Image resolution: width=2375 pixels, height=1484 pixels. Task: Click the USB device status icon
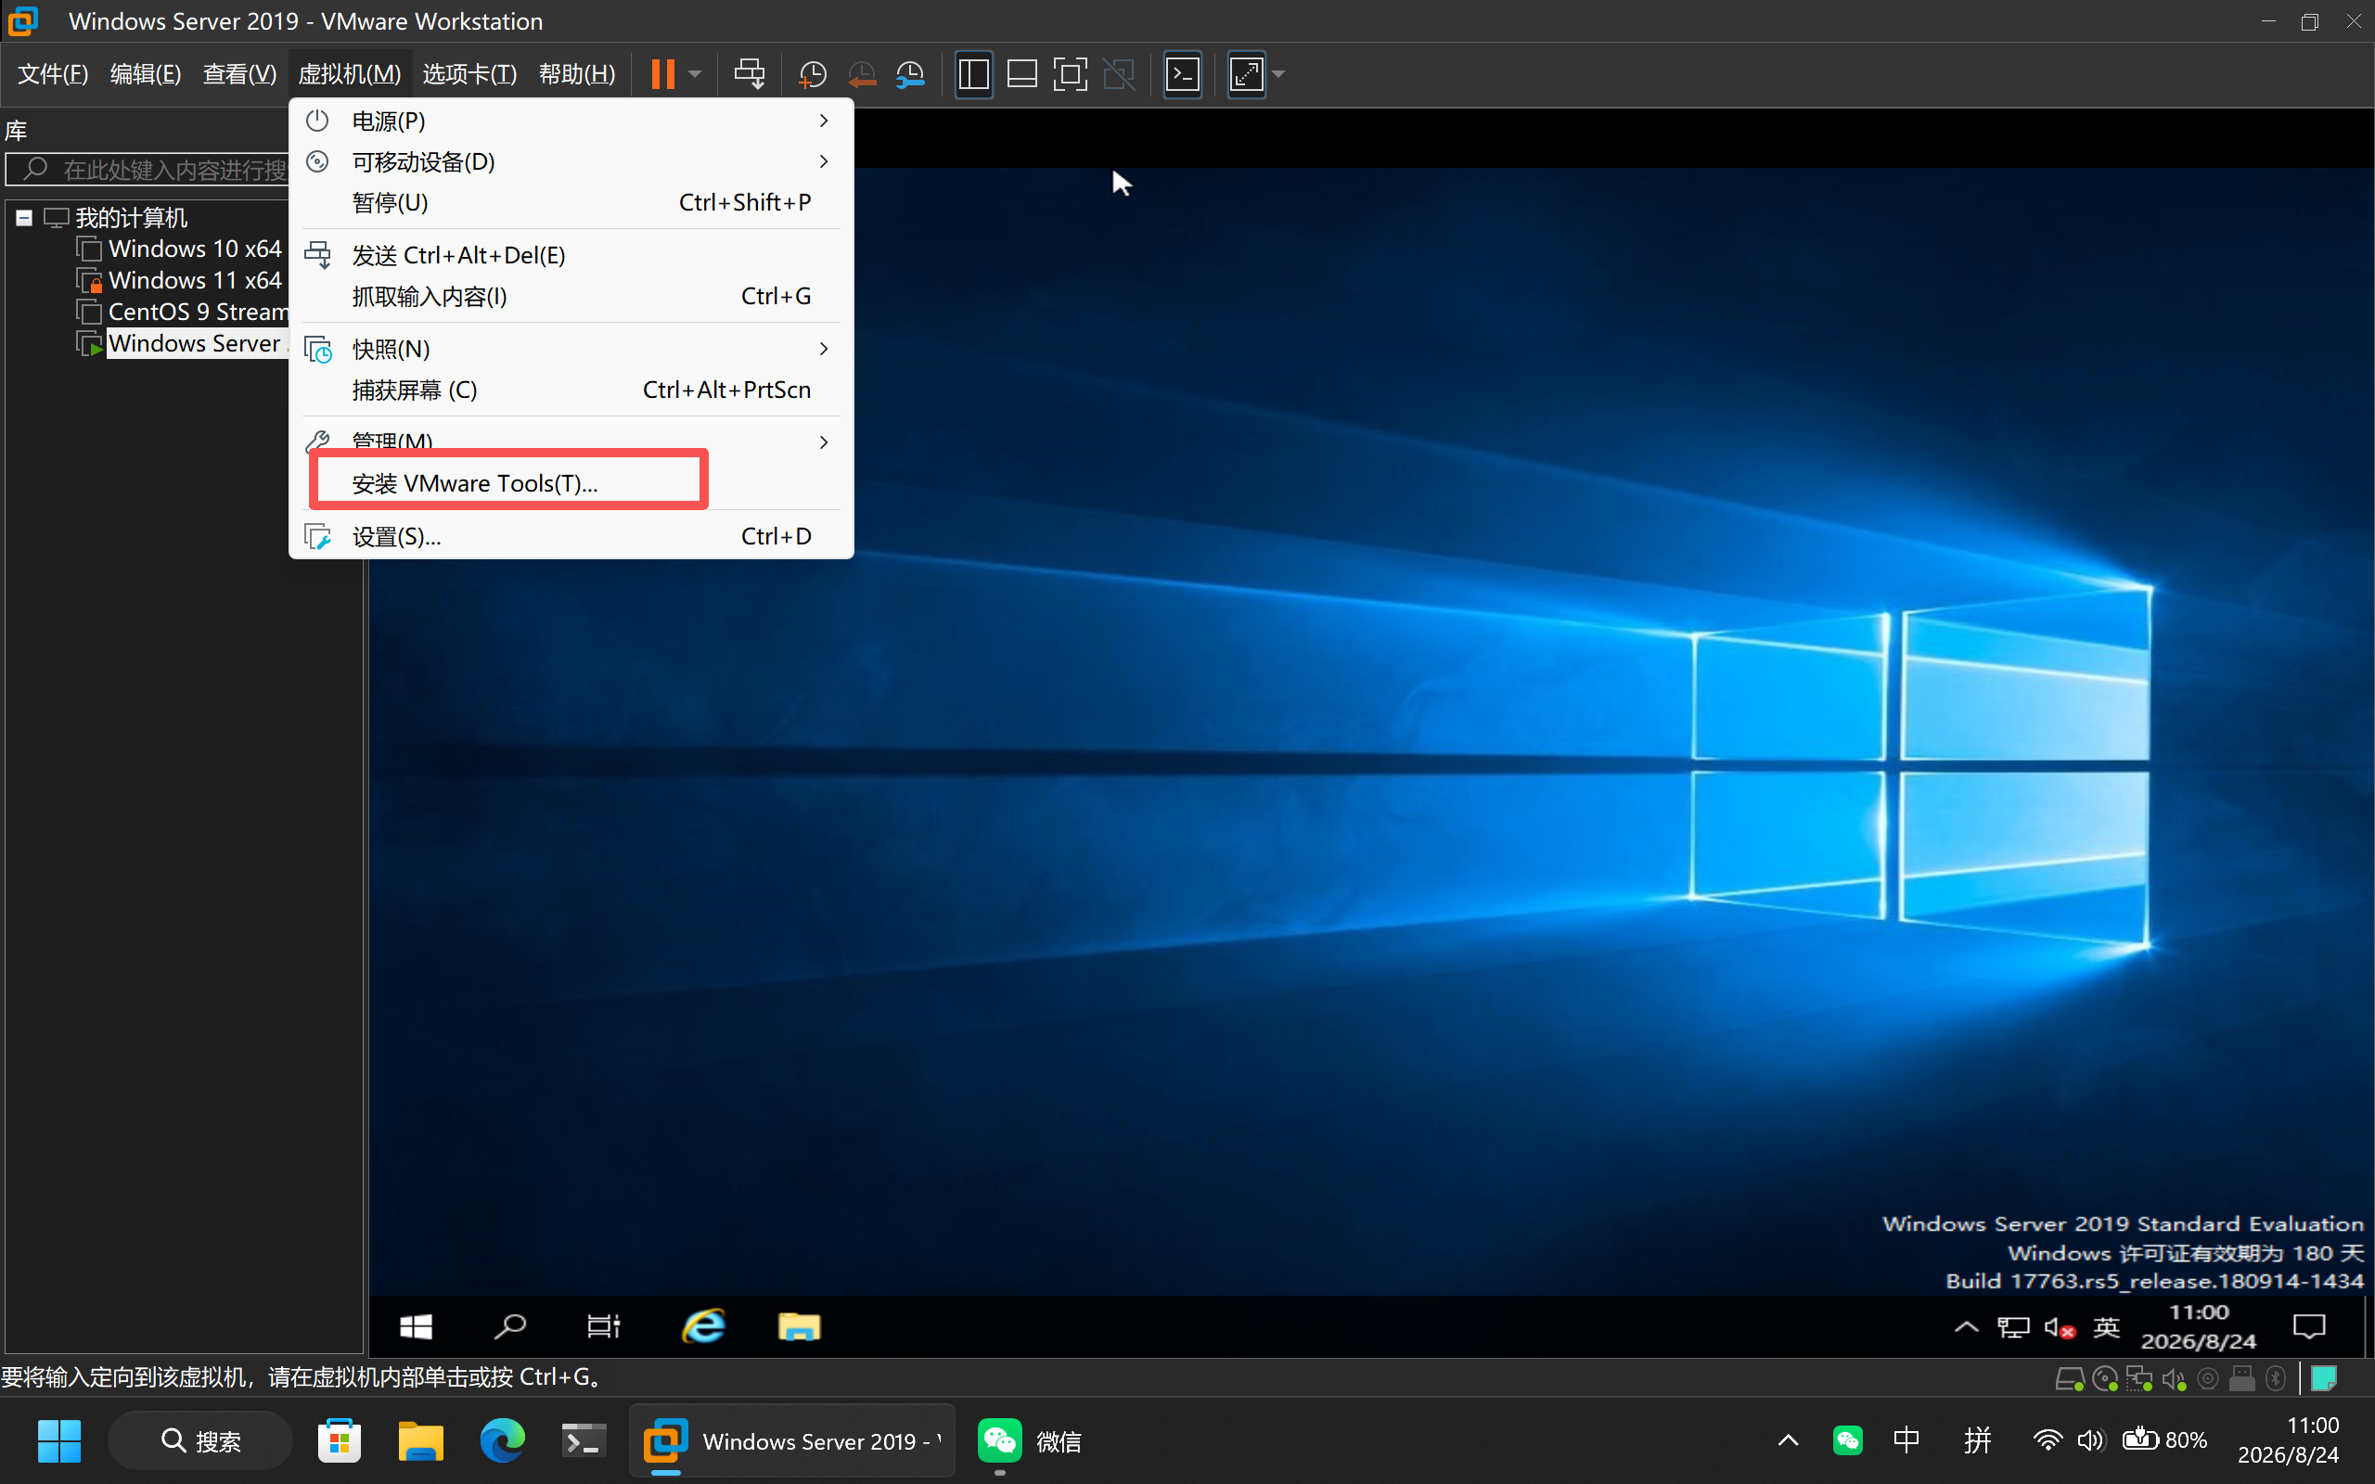[2242, 1379]
